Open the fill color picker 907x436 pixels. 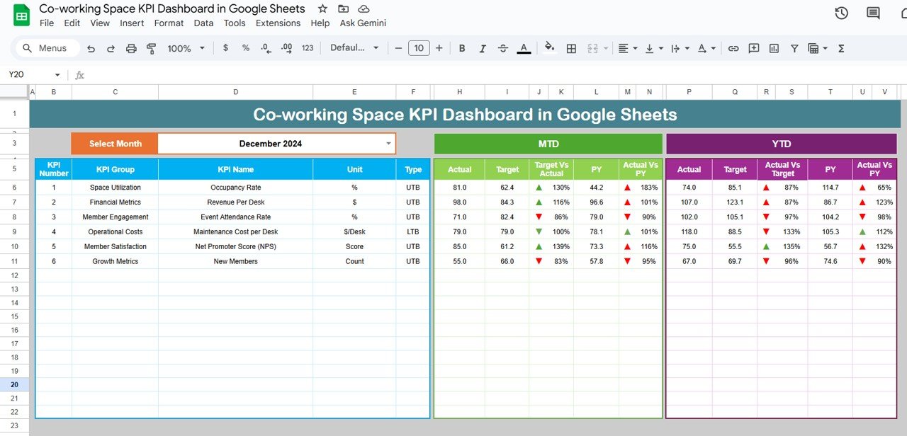(549, 48)
